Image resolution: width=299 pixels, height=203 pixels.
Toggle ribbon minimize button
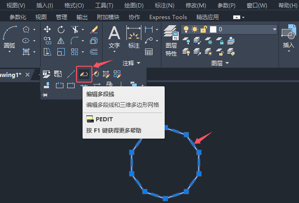coord(236,17)
